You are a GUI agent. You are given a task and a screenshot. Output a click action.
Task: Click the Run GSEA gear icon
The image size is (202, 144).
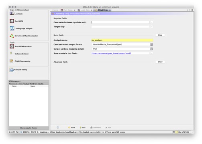tap(12, 21)
